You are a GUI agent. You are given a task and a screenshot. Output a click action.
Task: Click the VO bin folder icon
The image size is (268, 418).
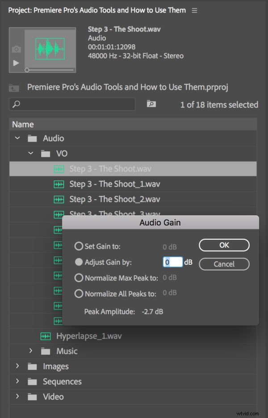(45, 153)
